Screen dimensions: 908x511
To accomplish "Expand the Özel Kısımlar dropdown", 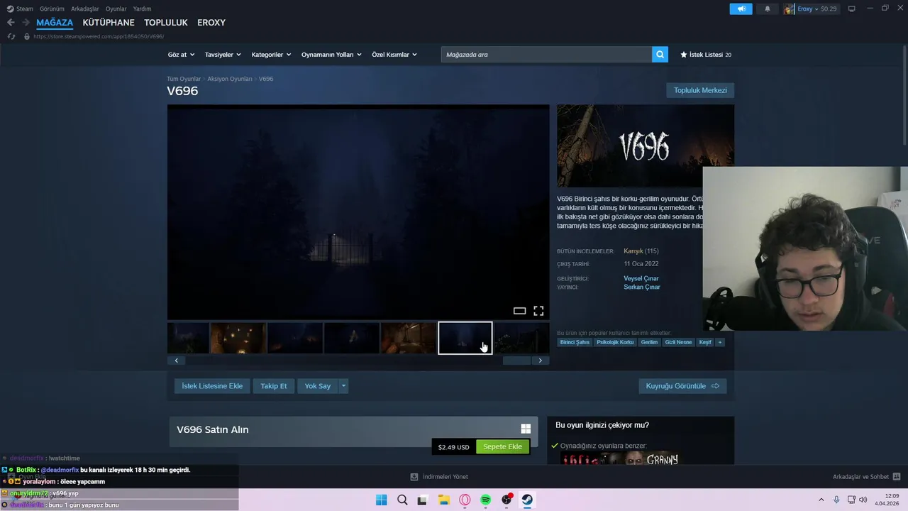I will click(394, 55).
